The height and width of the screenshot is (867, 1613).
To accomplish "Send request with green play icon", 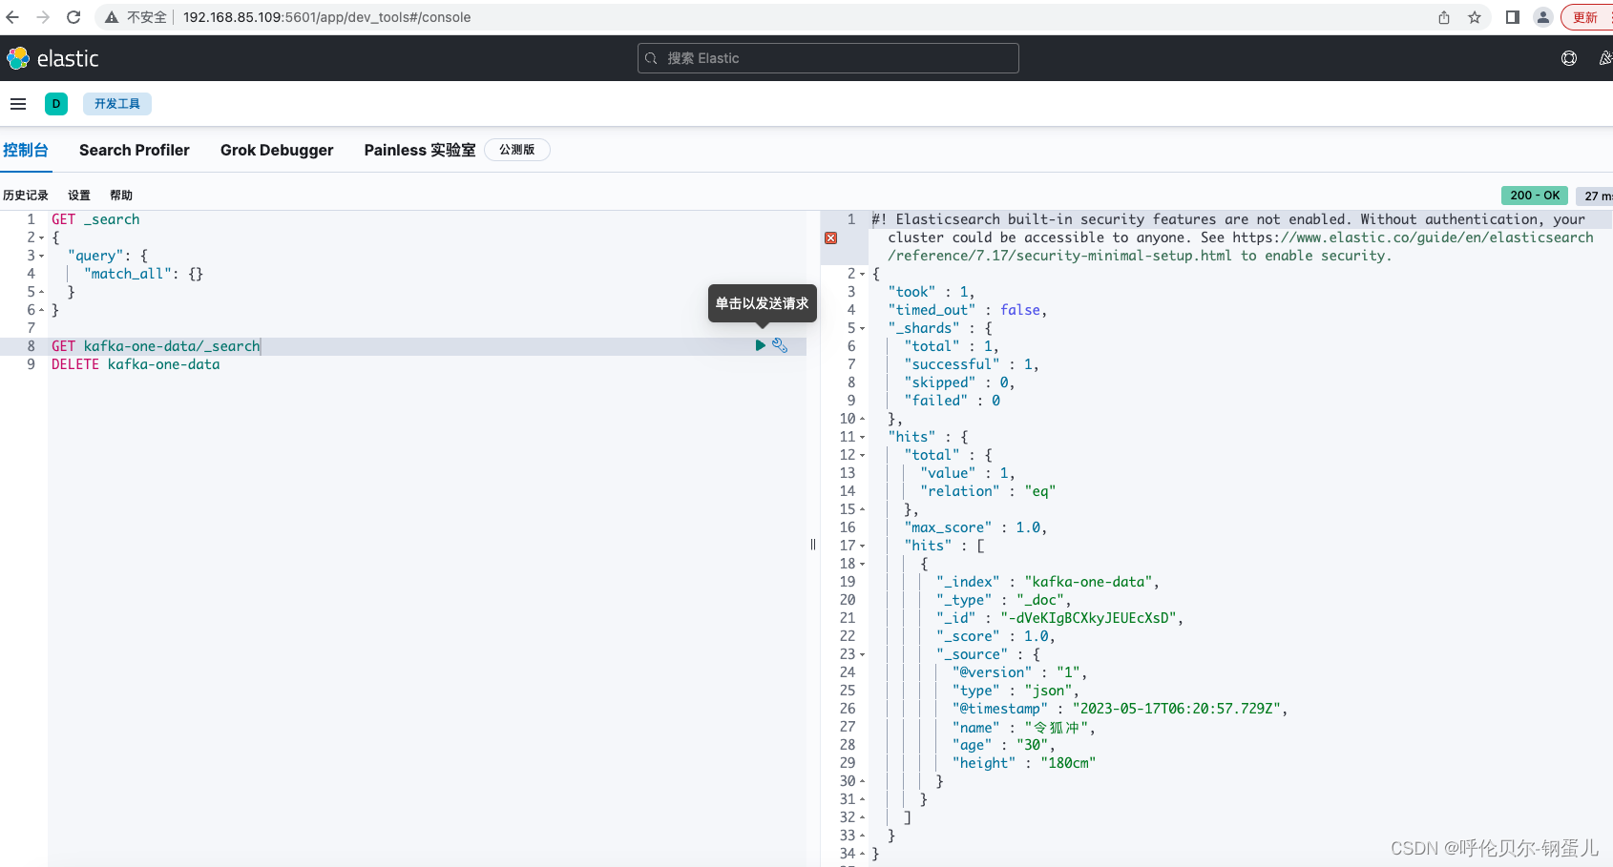I will point(761,345).
